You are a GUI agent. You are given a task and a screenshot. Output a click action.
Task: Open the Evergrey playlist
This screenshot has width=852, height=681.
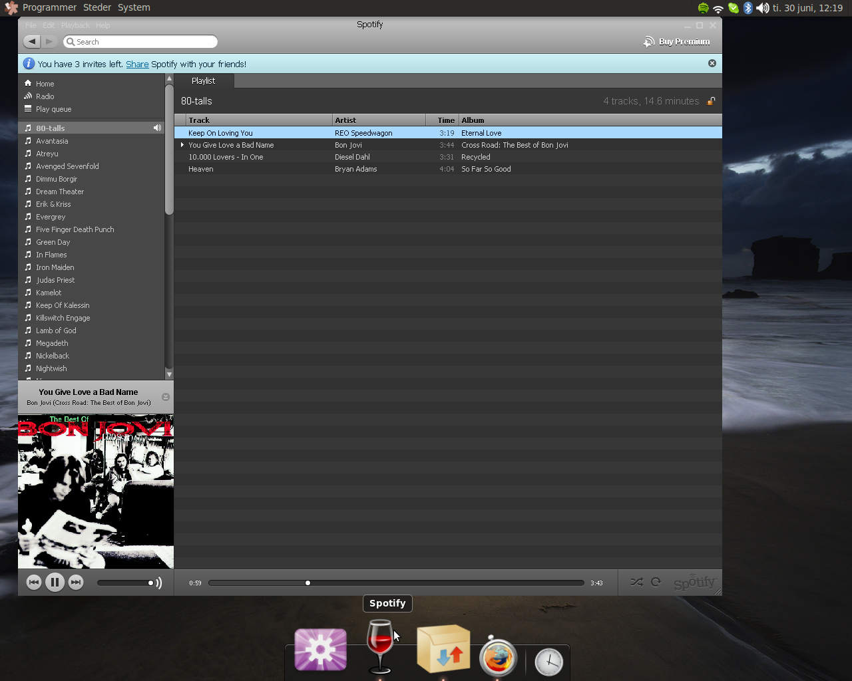91,217
